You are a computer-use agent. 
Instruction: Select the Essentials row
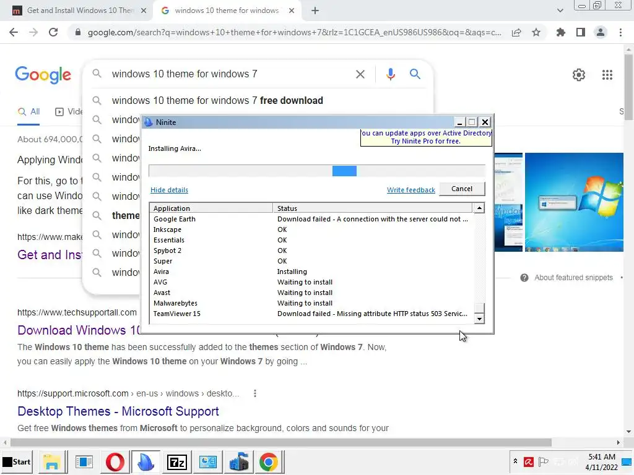click(x=311, y=240)
